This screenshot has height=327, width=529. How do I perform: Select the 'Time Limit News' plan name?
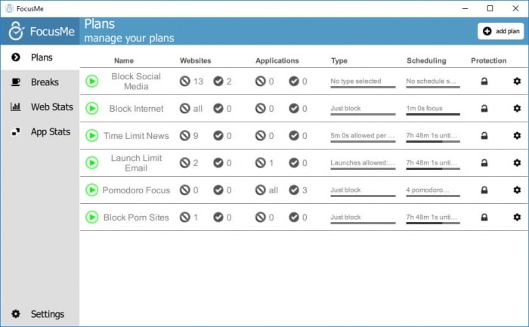tap(136, 135)
